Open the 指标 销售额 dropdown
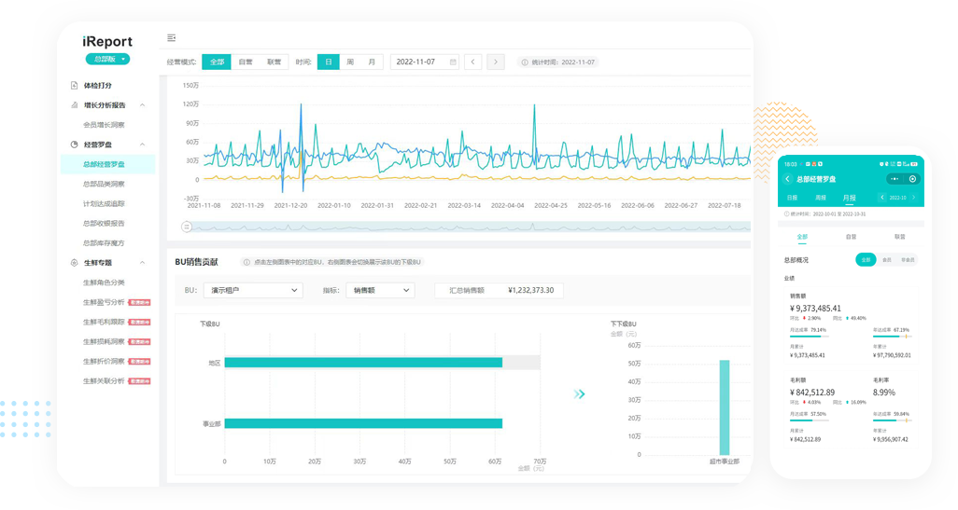The image size is (958, 510). [x=380, y=290]
